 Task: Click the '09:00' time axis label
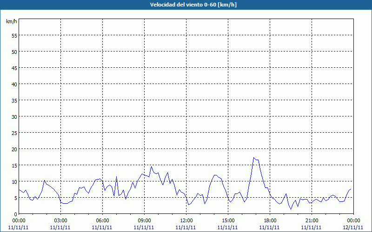(x=144, y=221)
